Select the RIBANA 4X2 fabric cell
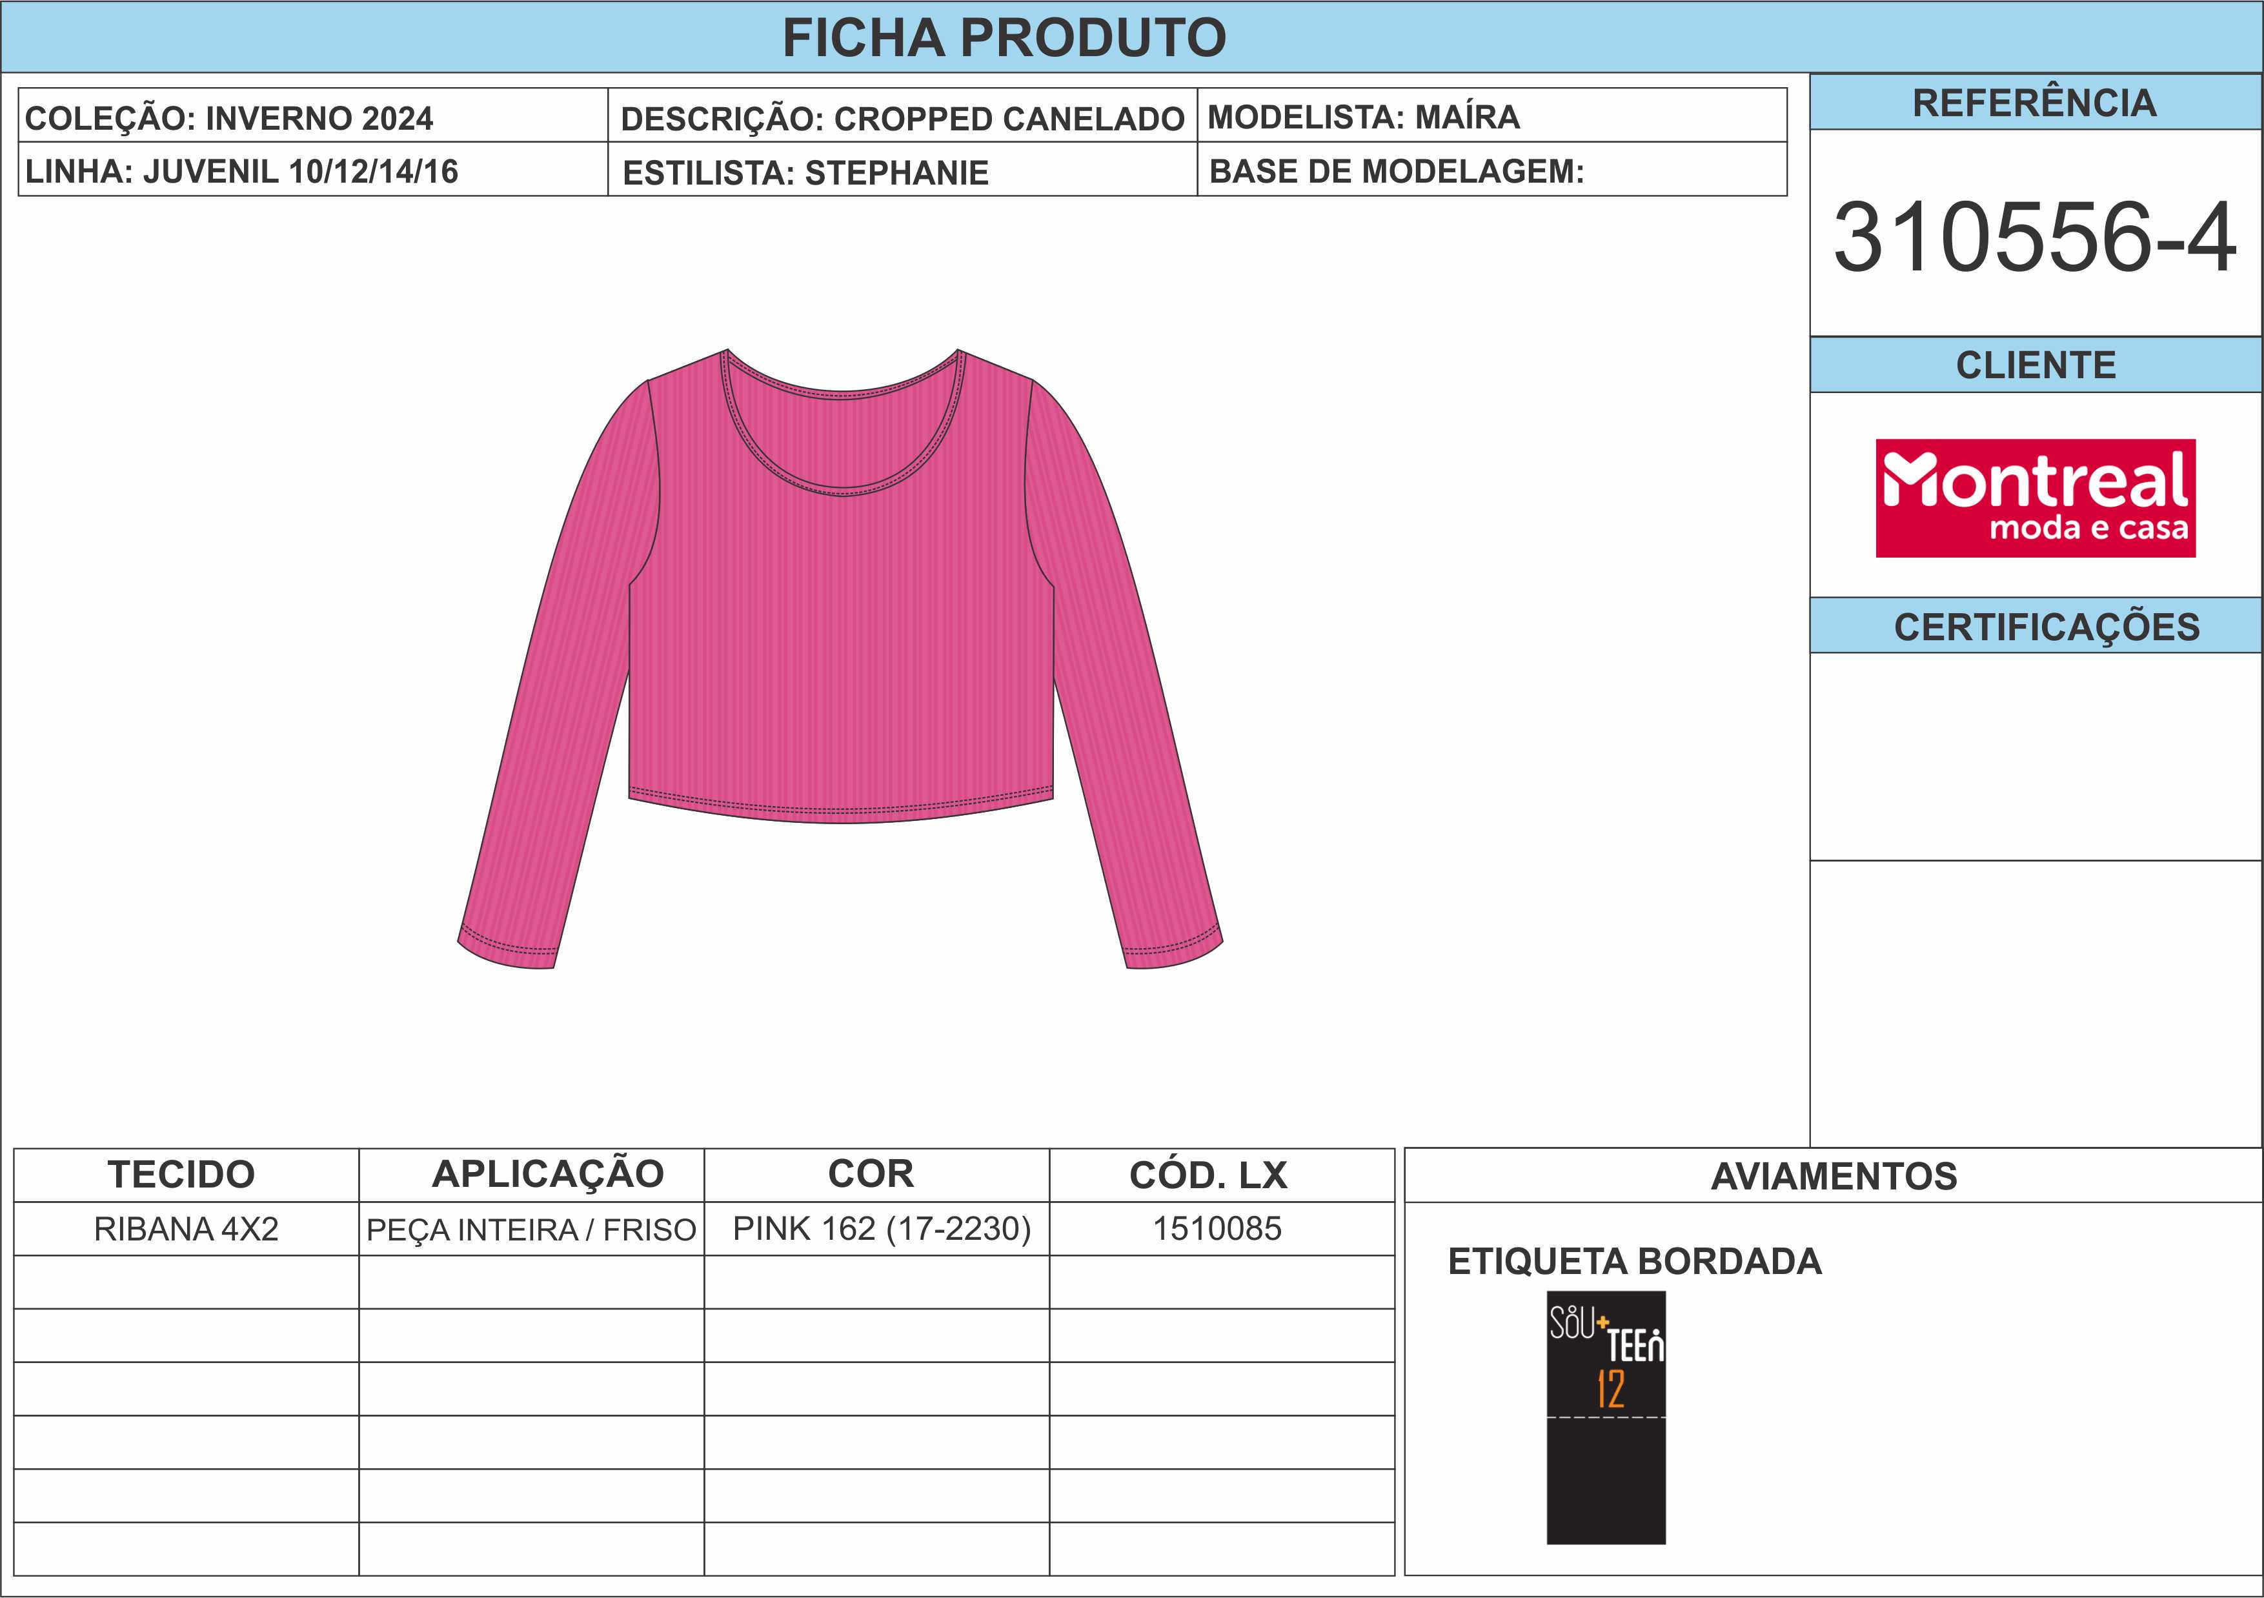 click(187, 1228)
